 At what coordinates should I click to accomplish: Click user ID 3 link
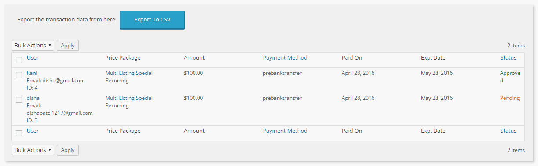pyautogui.click(x=36, y=120)
